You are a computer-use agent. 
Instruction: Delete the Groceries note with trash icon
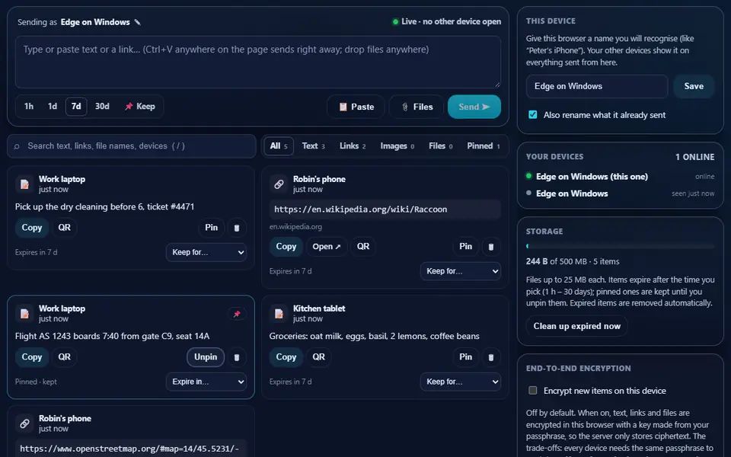tap(491, 357)
